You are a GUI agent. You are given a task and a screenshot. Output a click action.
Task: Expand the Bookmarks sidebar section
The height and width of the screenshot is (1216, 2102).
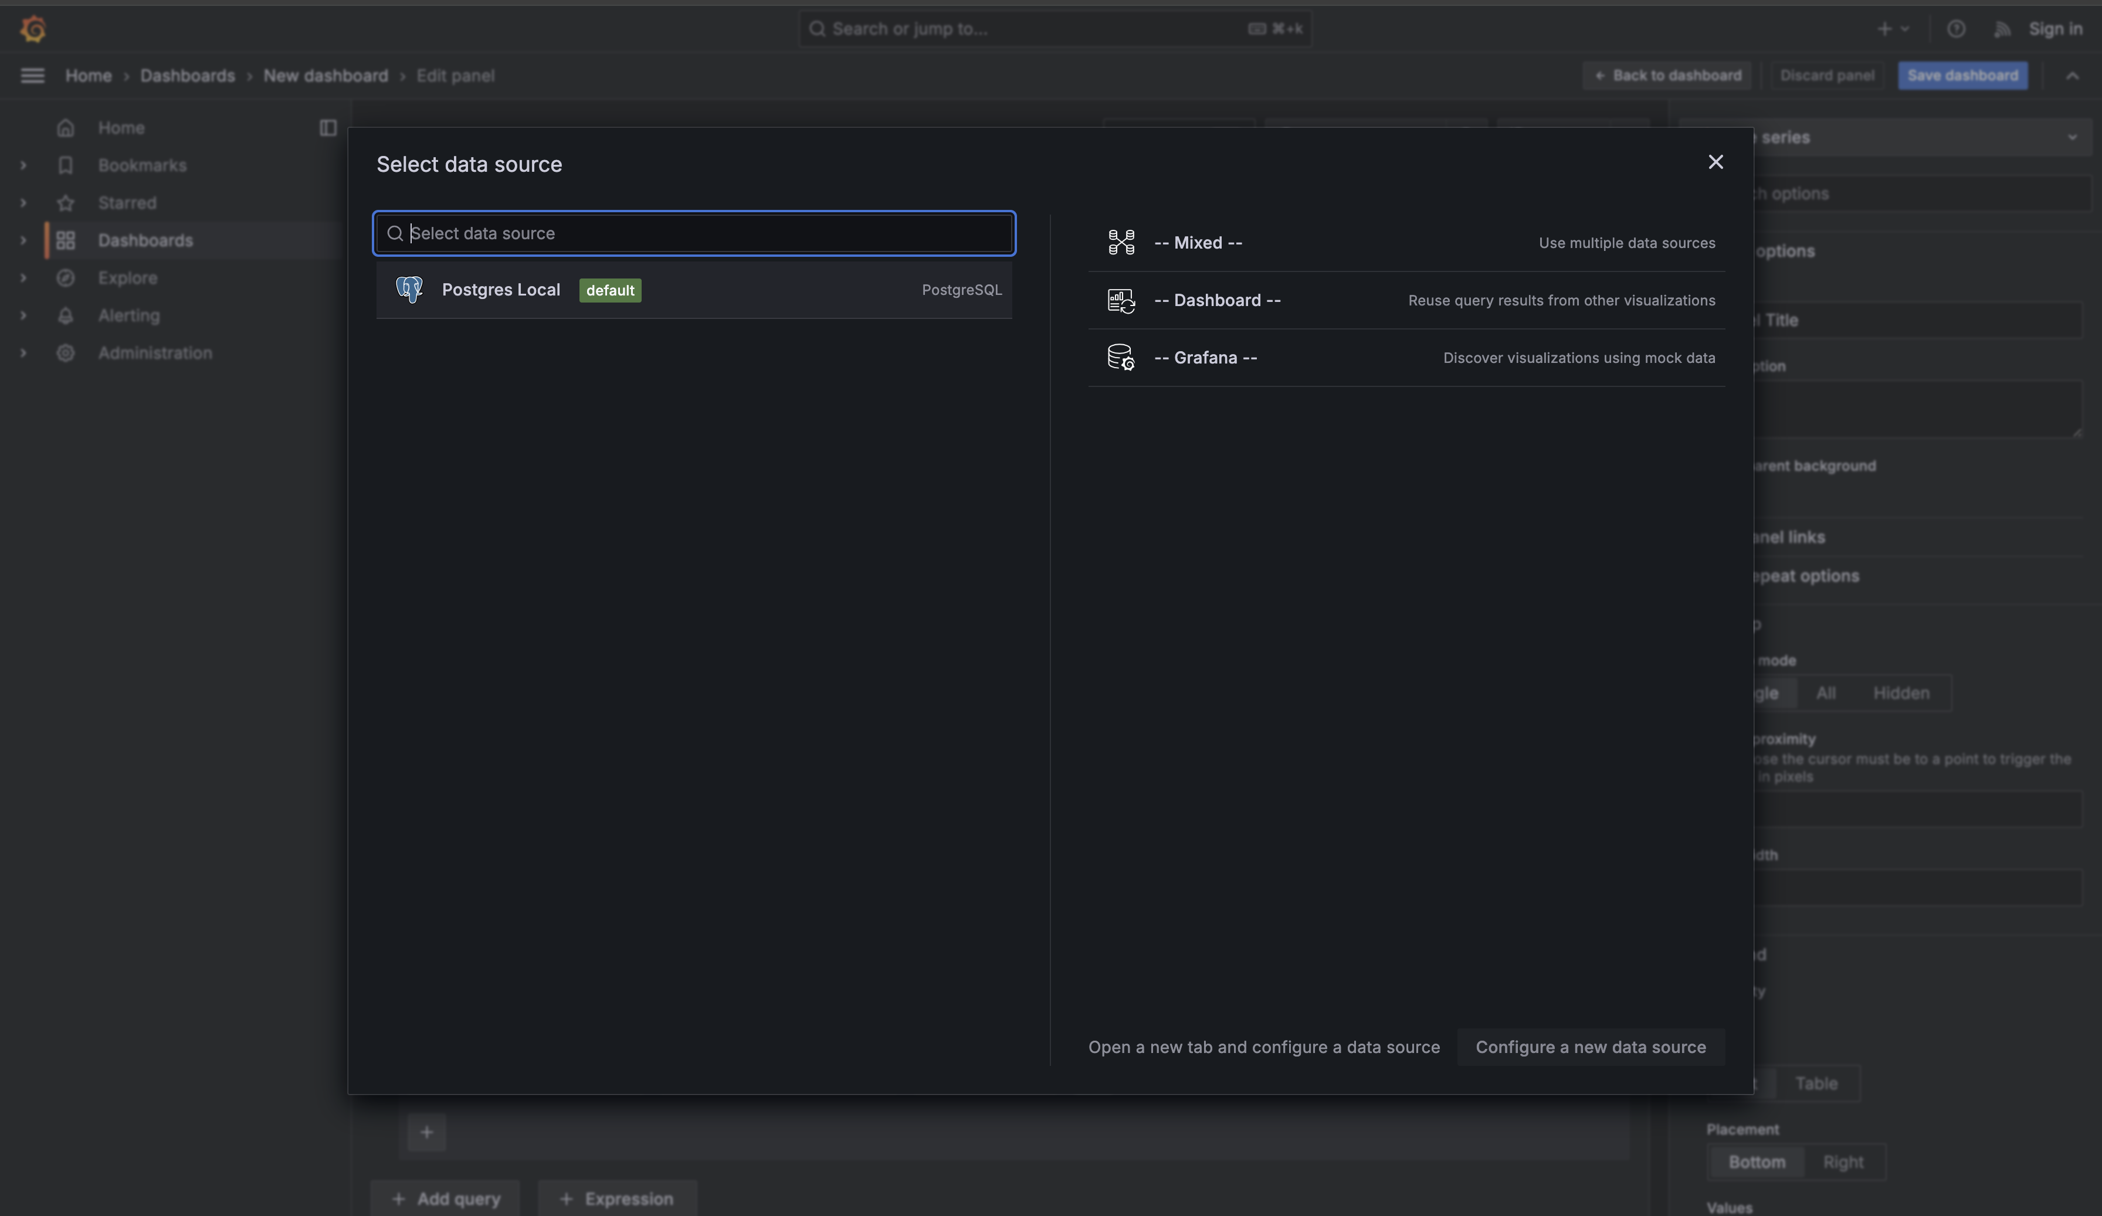23,165
